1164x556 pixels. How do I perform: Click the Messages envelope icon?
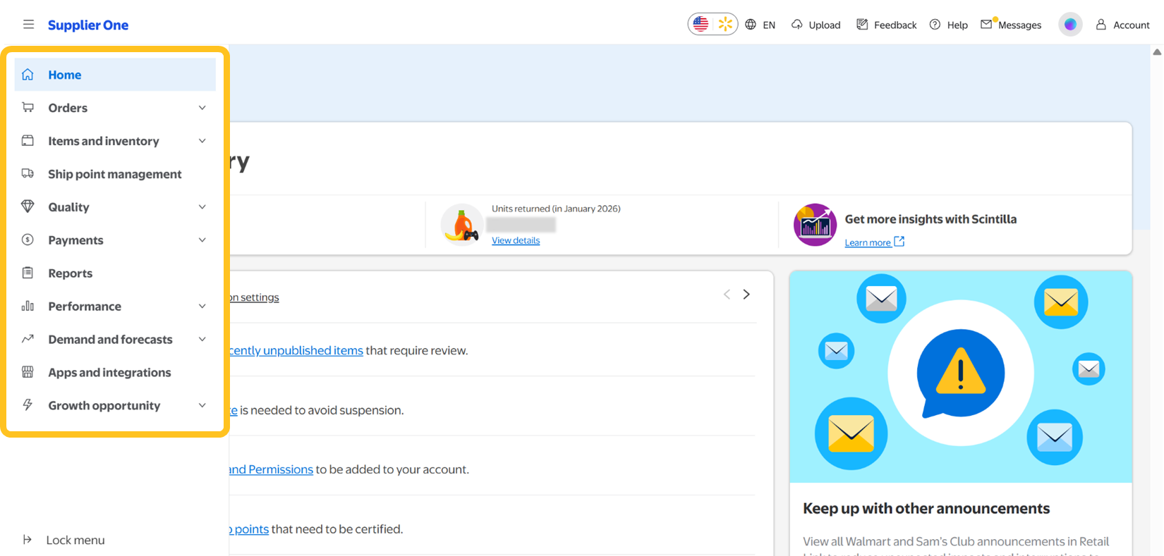point(987,25)
